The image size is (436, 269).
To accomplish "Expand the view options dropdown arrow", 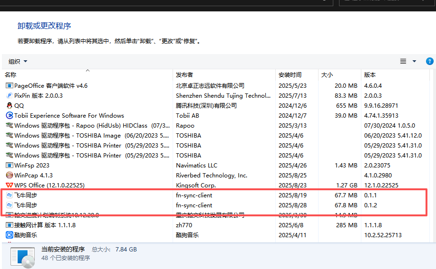I will point(414,61).
